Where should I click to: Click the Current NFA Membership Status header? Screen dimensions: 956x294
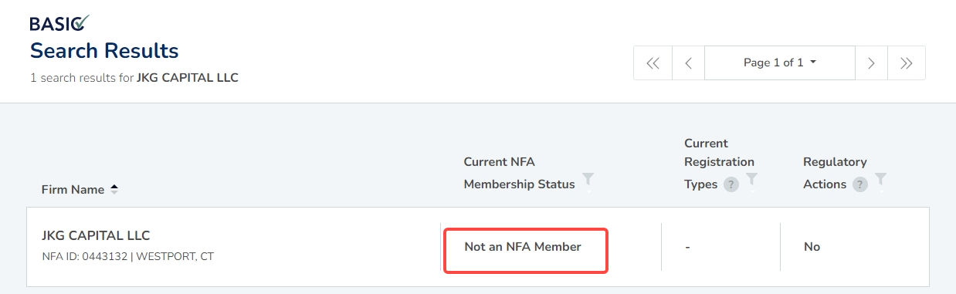(519, 173)
